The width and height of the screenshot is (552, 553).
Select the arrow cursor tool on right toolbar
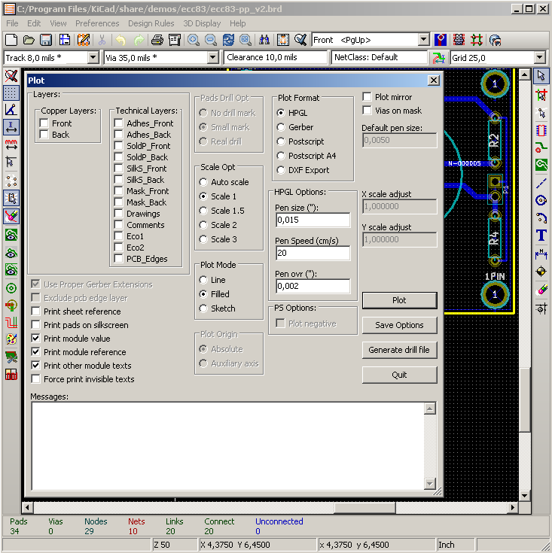541,75
